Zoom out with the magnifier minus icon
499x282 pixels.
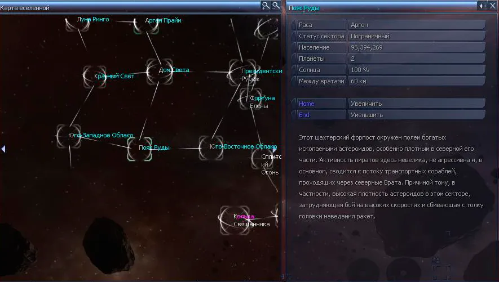[x=276, y=6]
